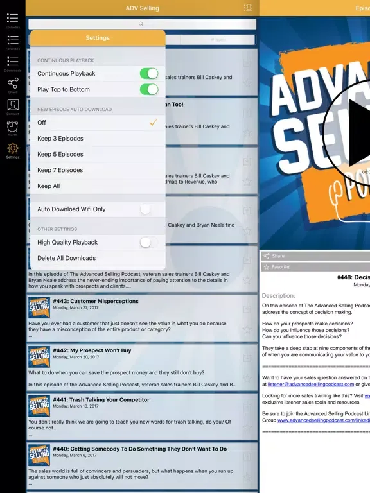Viewport: 370px width, 493px height.
Task: Open episode #442: My Prospect Won't Buy
Action: pos(142,367)
